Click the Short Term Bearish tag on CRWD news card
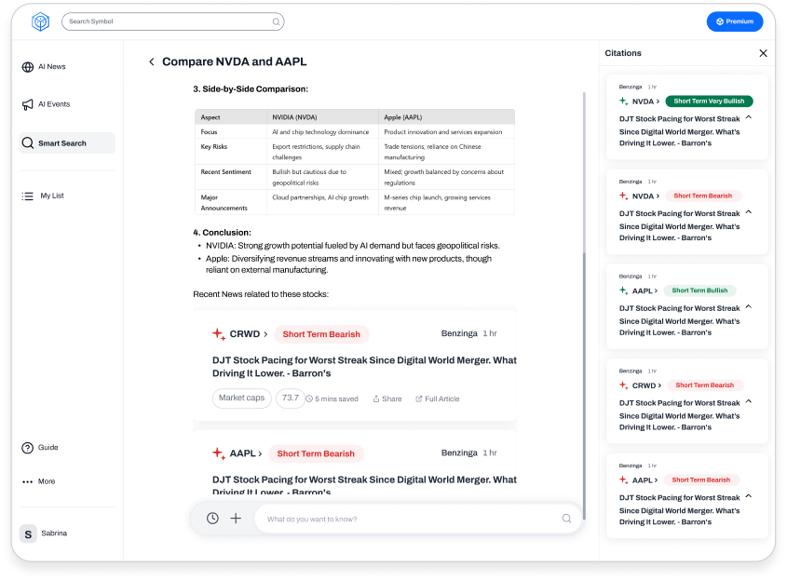 [x=321, y=334]
